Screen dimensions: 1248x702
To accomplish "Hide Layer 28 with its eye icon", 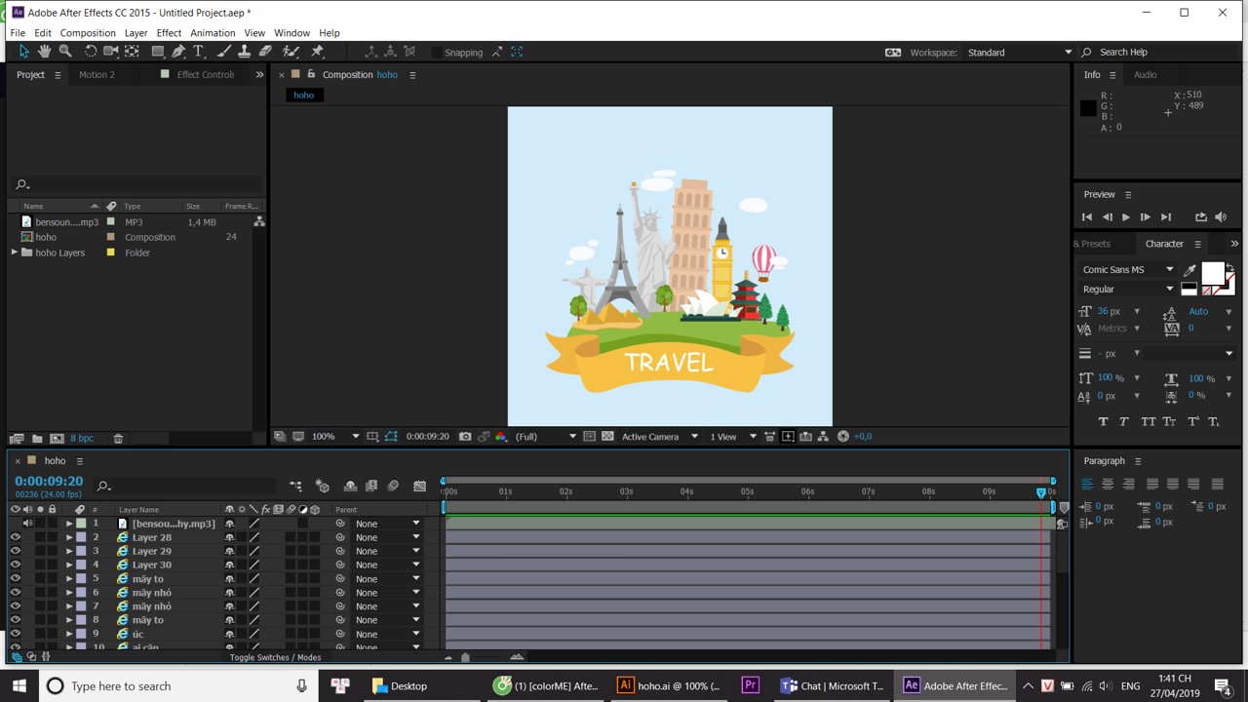I will (15, 537).
